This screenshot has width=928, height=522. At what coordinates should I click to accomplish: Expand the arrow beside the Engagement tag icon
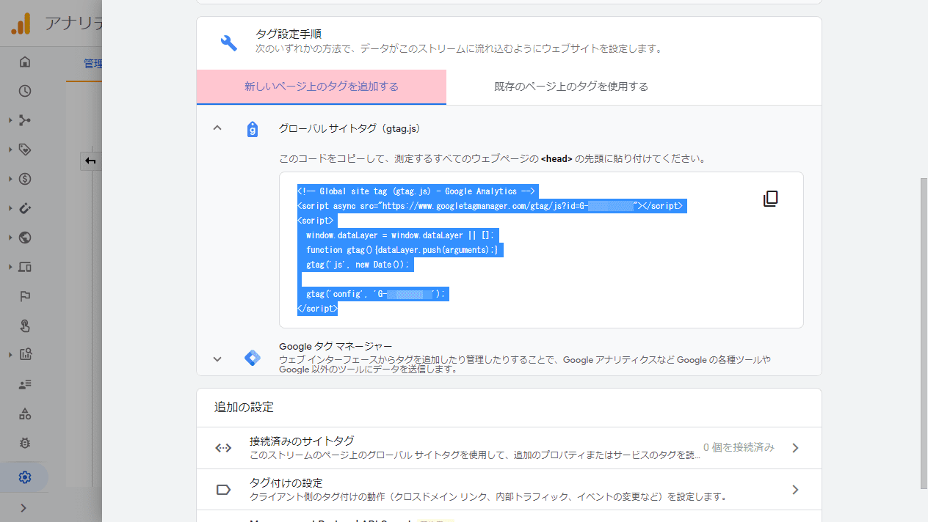(10, 150)
